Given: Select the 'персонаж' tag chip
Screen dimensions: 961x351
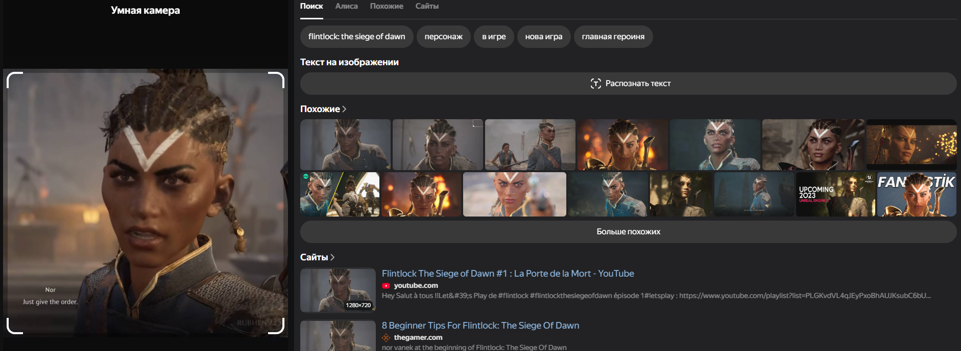Looking at the screenshot, I should point(444,37).
